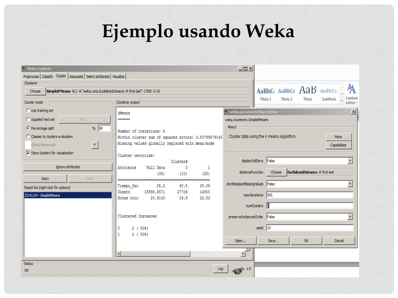398x298 pixels.
Task: Open the preserveInstancesOrder dropdown
Action: [350, 217]
